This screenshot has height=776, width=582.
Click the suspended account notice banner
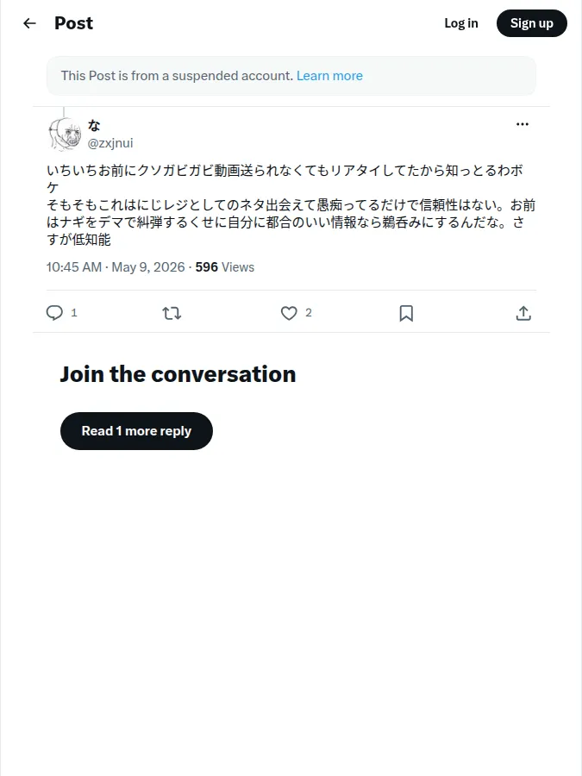pos(291,76)
